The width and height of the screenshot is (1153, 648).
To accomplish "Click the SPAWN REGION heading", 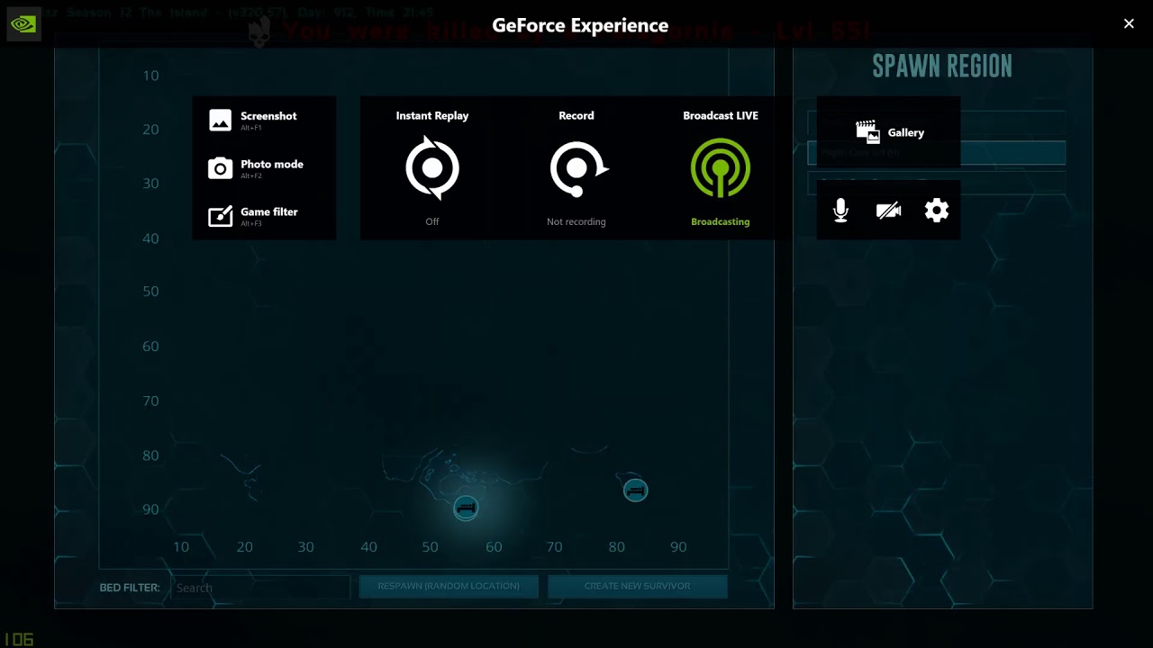I will (x=942, y=66).
